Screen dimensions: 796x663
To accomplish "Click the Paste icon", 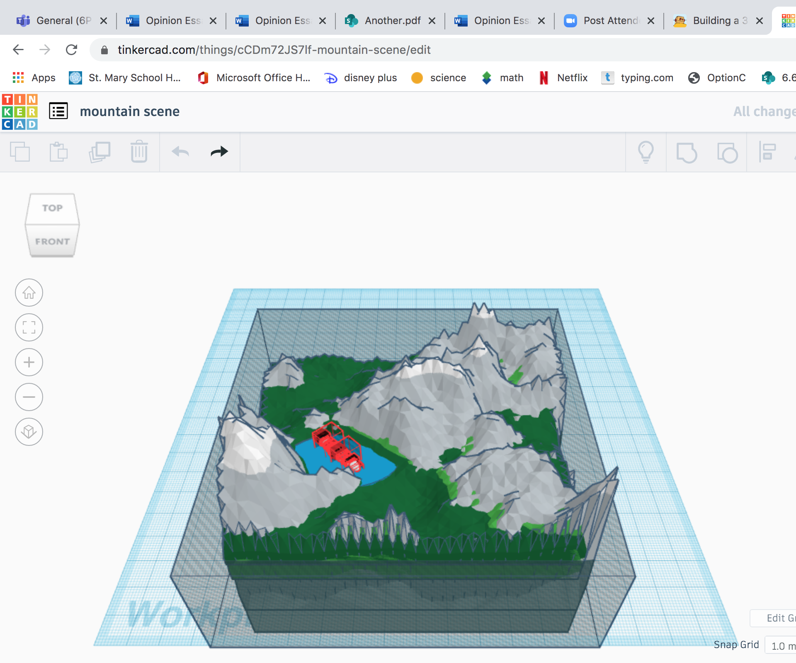I will click(58, 152).
